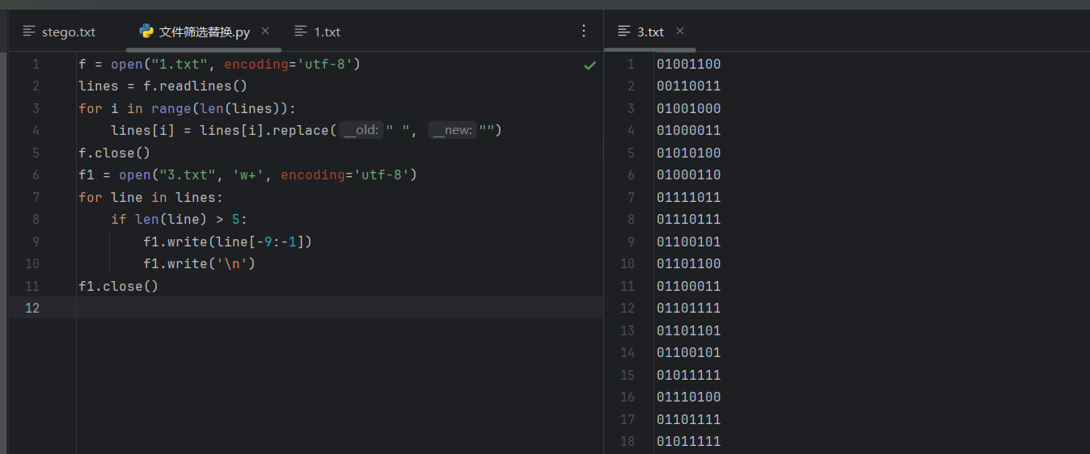
Task: Switch to the stego.txt tab
Action: [x=68, y=32]
